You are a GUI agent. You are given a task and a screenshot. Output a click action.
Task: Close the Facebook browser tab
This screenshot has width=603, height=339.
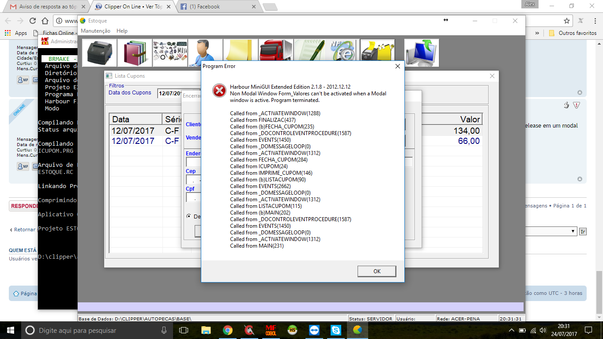tap(253, 7)
